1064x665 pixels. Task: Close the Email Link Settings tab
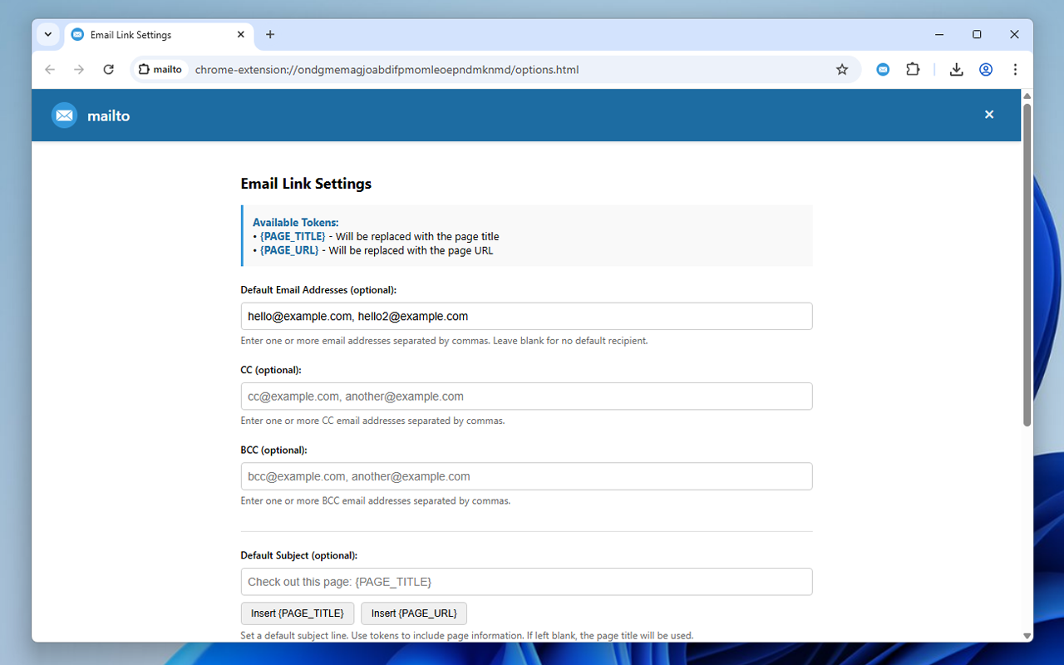pyautogui.click(x=241, y=35)
